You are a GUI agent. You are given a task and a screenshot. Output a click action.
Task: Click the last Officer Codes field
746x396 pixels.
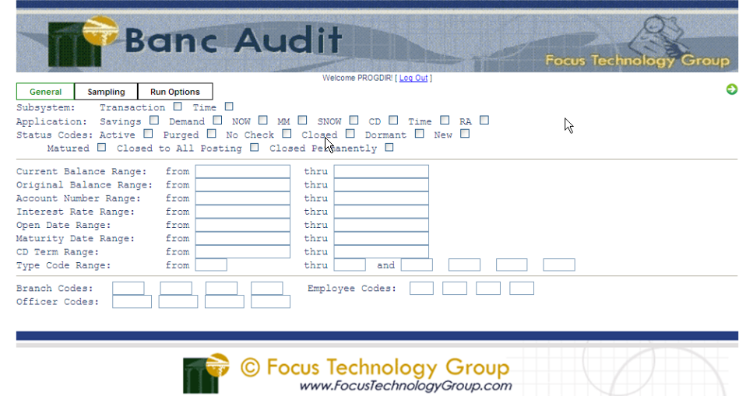point(271,301)
